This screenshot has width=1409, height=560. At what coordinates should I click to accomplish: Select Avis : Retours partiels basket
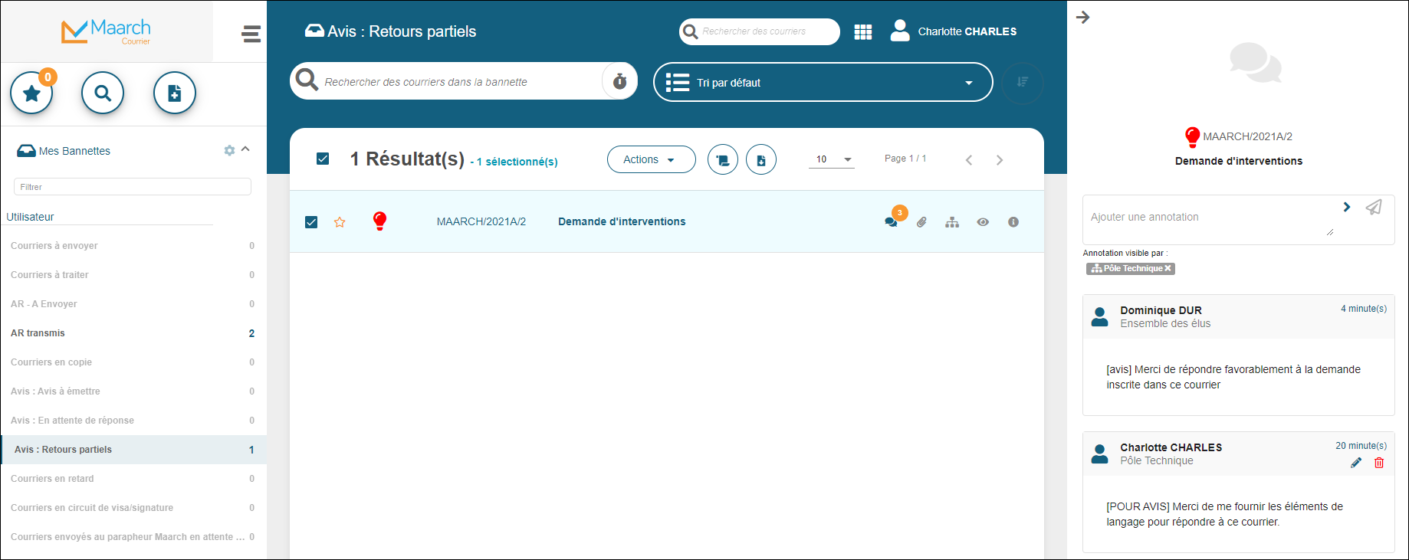[133, 450]
